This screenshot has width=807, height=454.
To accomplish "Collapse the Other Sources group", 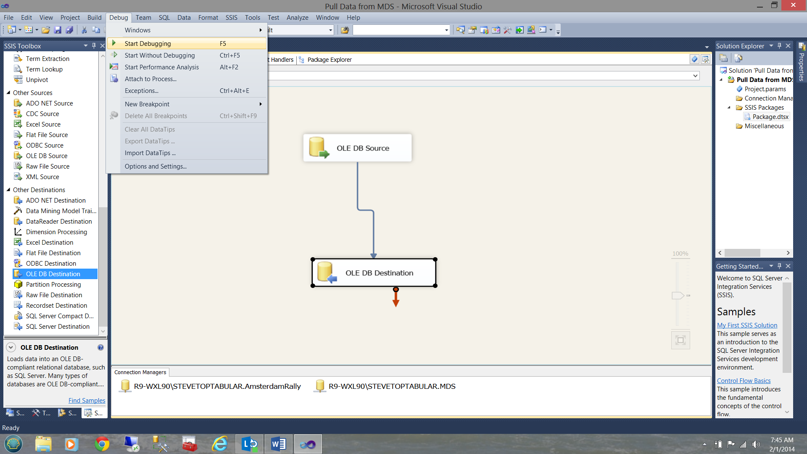I will click(8, 92).
